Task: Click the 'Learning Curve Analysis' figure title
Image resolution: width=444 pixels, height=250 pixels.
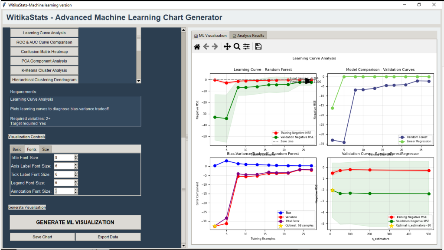Action: [314, 58]
